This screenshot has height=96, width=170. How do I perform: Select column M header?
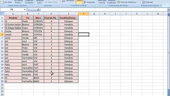[x=158, y=14]
